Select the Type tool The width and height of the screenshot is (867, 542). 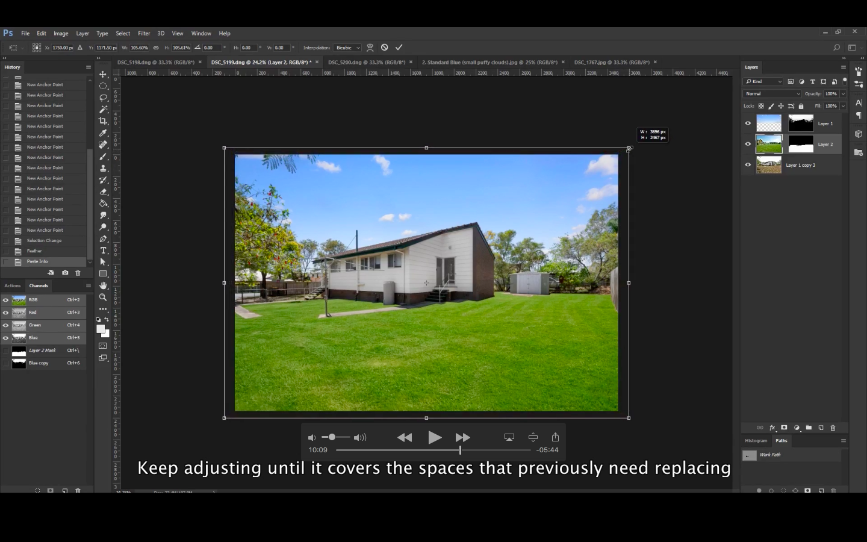pyautogui.click(x=103, y=251)
